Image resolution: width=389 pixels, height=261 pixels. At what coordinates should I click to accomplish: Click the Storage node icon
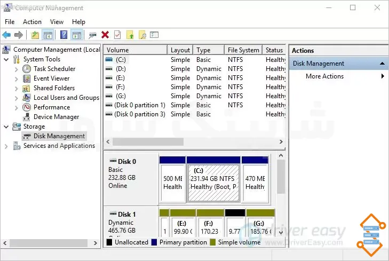pyautogui.click(x=17, y=126)
